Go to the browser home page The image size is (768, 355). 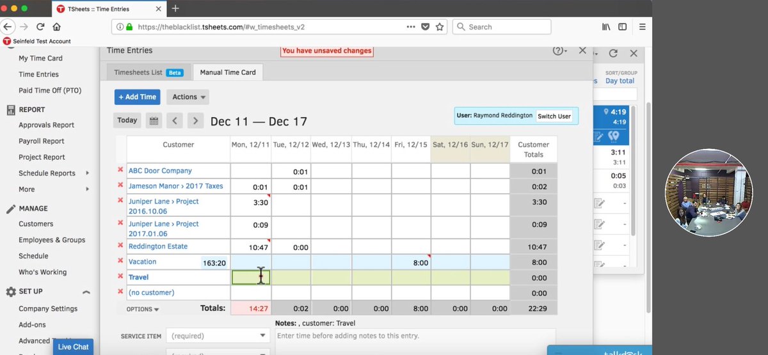57,27
